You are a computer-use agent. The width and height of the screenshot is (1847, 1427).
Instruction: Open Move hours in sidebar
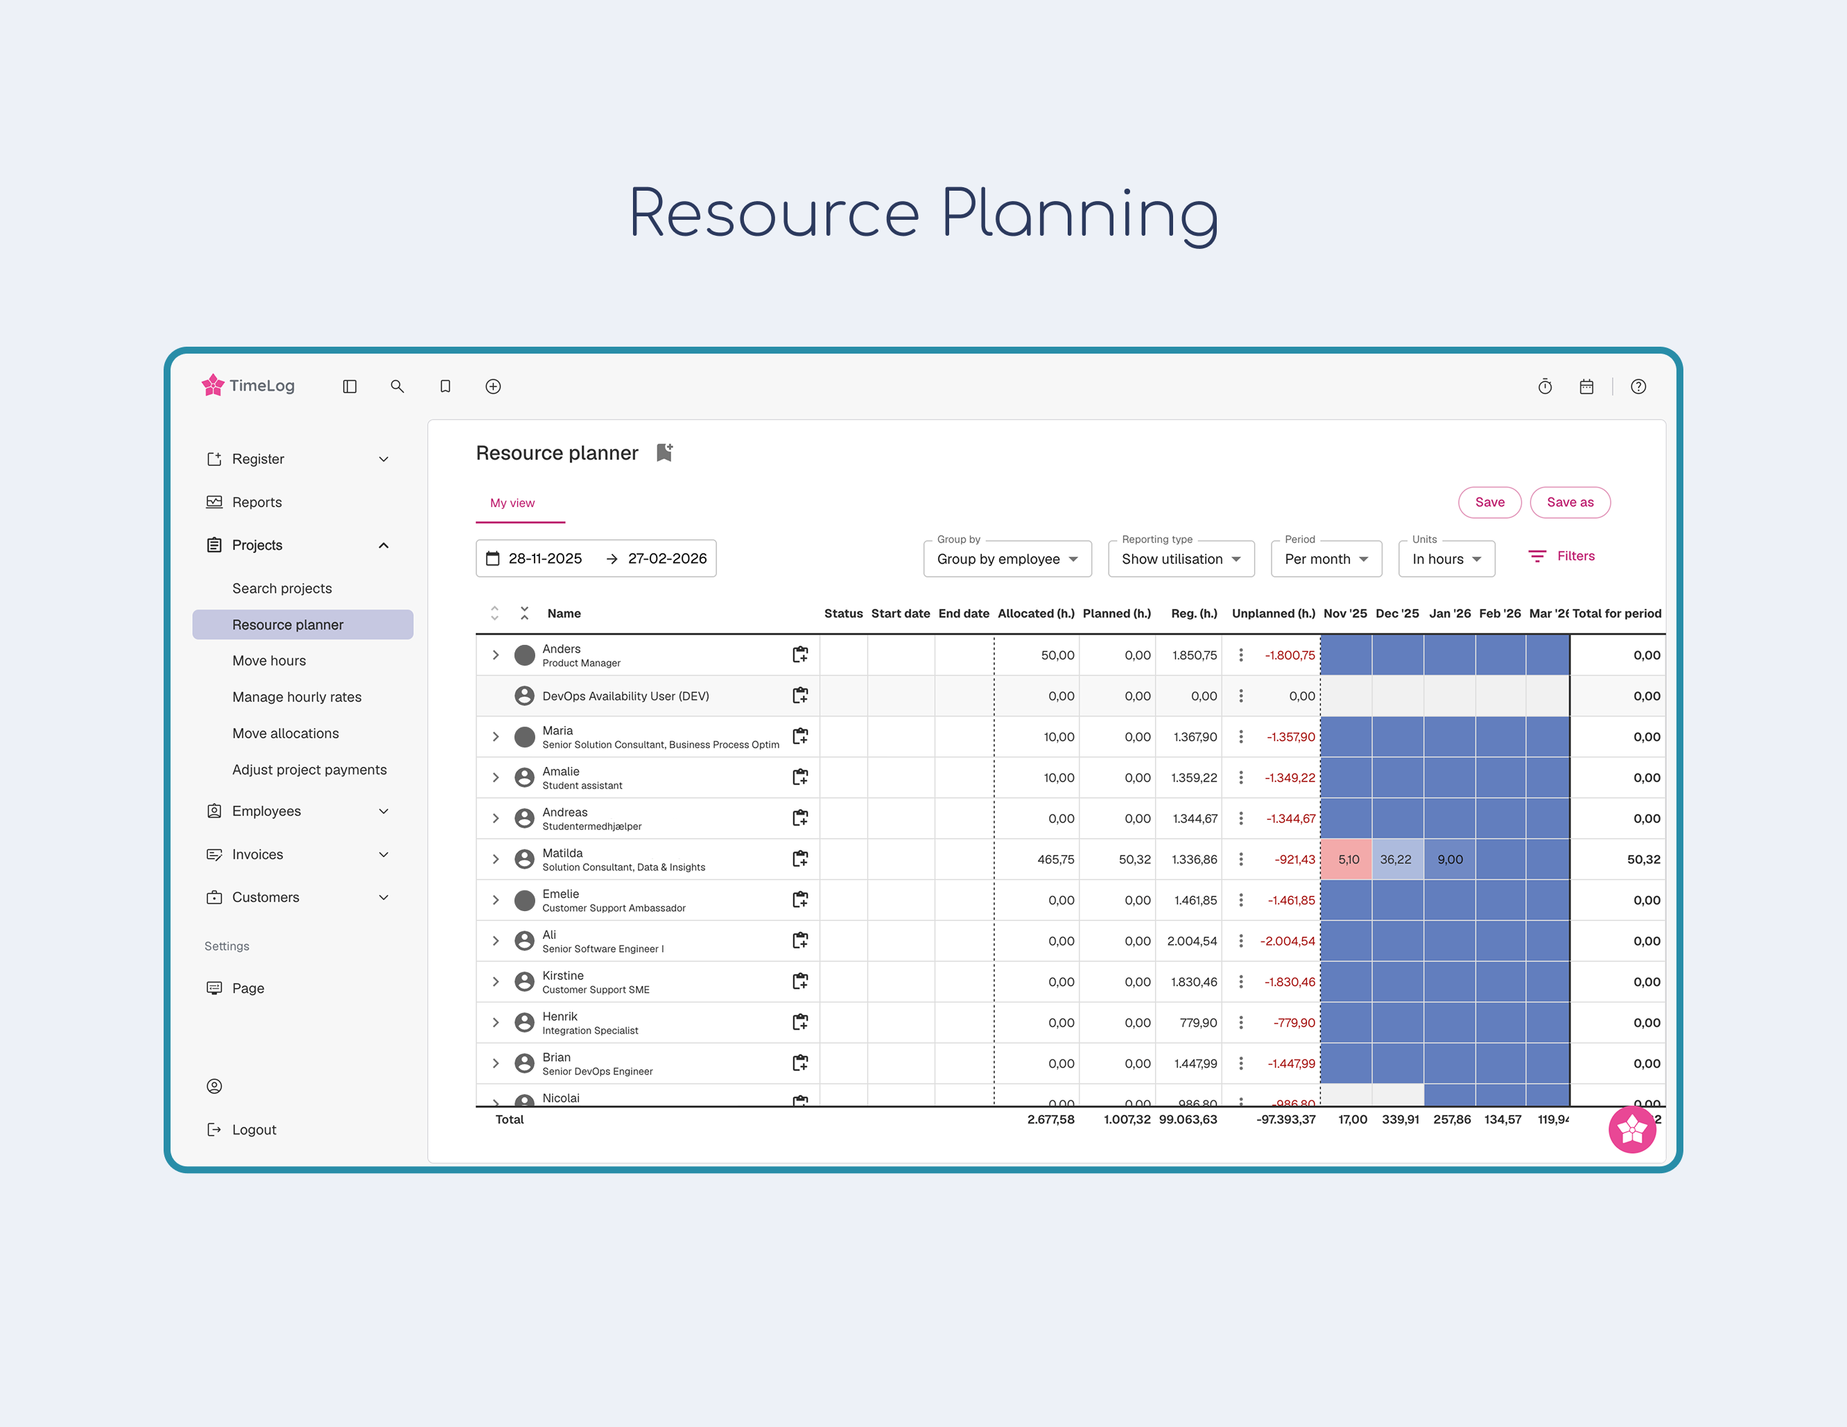click(x=269, y=661)
